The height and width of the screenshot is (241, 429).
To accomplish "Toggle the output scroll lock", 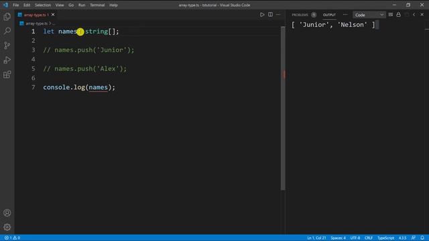I will click(x=399, y=15).
